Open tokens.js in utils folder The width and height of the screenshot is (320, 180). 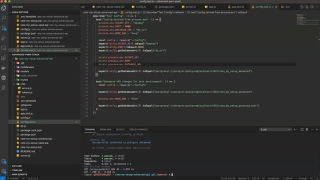pyautogui.click(x=27, y=92)
